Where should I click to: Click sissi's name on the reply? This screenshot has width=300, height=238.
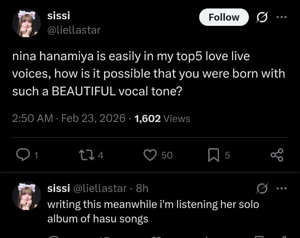pos(59,188)
